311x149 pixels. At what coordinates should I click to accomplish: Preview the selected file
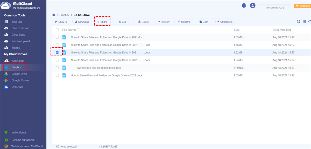(164, 22)
